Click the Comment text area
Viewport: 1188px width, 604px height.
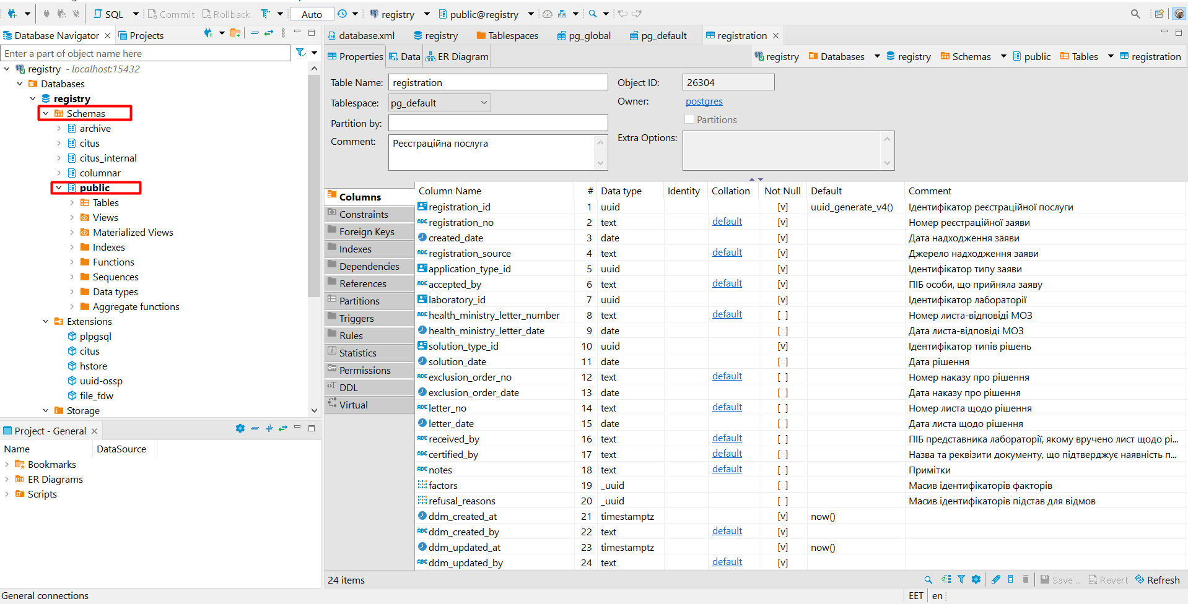click(x=492, y=152)
